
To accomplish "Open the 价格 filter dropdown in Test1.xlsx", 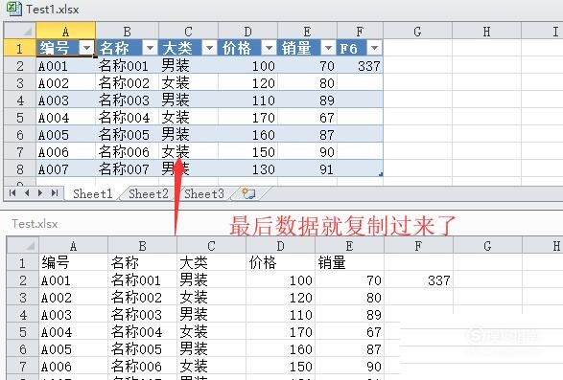I will 269,48.
